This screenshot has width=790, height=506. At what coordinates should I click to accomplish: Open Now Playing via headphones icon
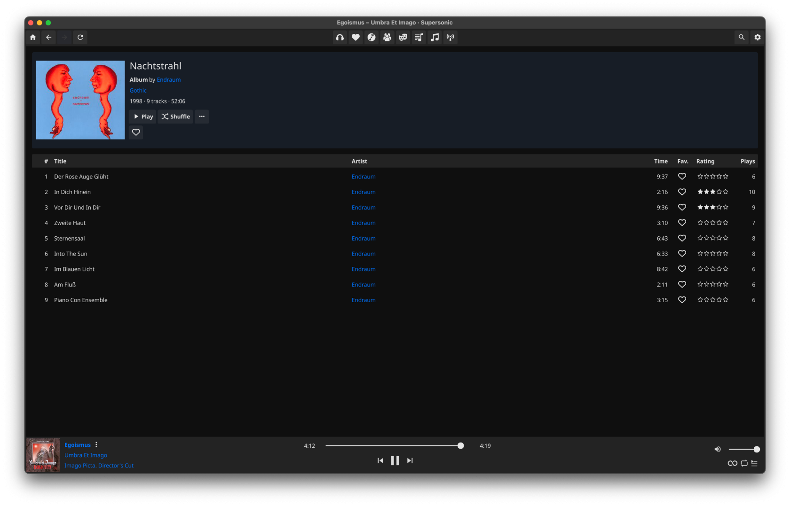(x=340, y=38)
